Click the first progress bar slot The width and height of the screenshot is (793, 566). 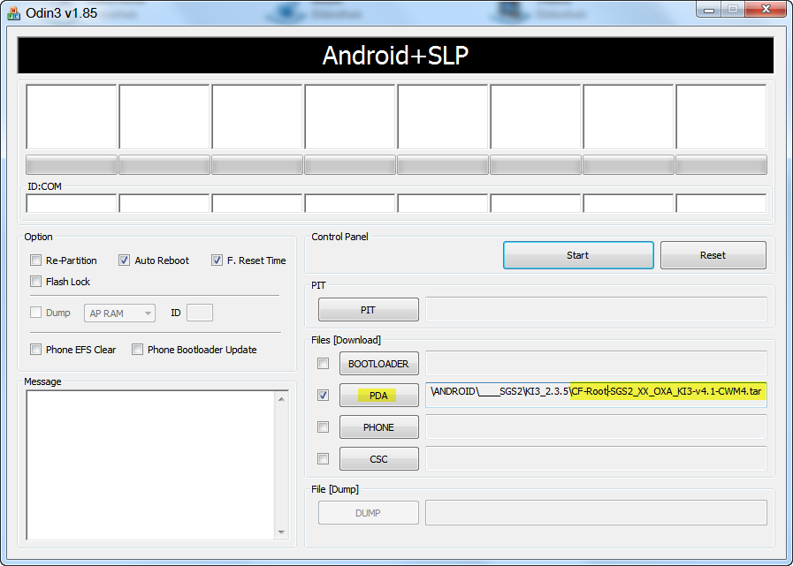coord(72,165)
